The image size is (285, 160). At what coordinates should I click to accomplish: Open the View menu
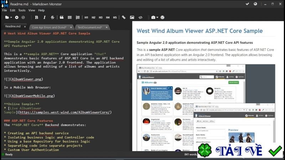[x=32, y=10]
